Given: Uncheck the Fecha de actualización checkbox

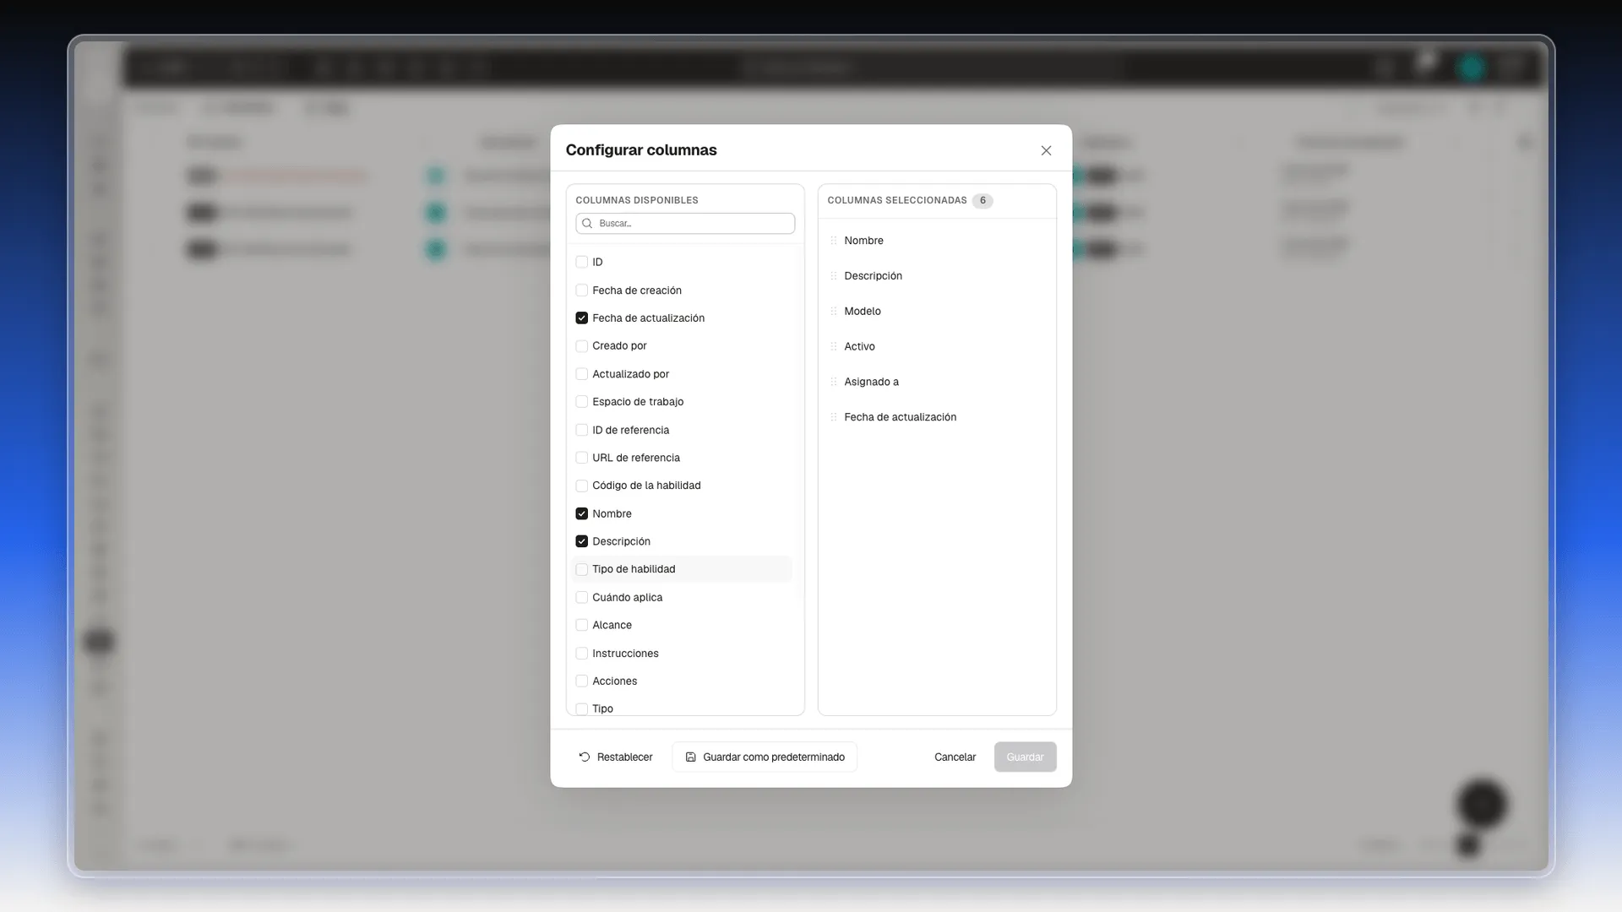Looking at the screenshot, I should [x=581, y=318].
